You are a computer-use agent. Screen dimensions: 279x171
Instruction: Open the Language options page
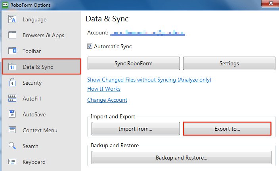tap(42, 19)
